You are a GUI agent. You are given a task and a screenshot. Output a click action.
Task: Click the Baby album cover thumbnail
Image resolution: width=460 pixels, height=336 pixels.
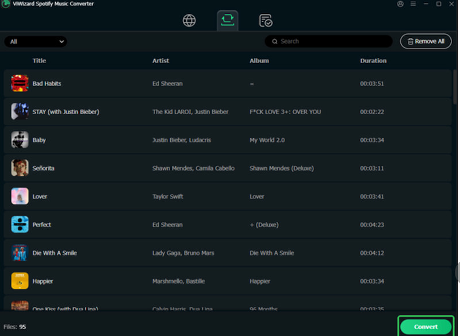20,140
